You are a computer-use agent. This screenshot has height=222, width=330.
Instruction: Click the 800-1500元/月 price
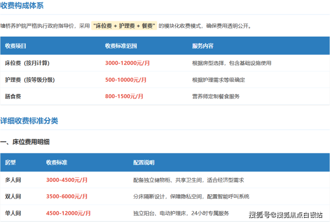click(124, 96)
